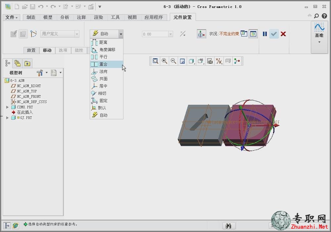Click the Refit view icon
The width and height of the screenshot is (331, 232).
click(155, 61)
